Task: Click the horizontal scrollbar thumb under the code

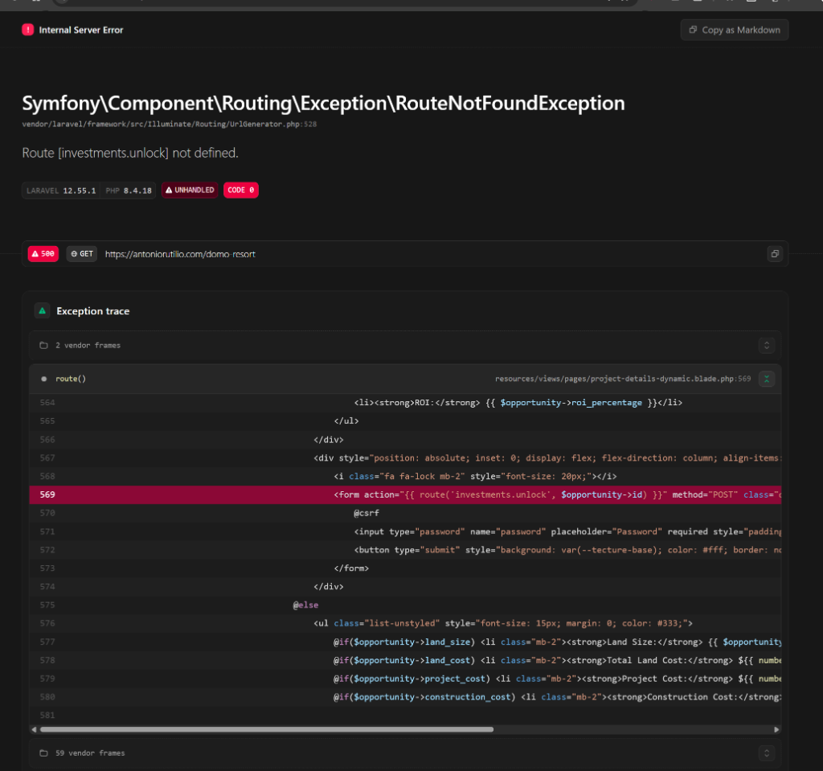Action: pyautogui.click(x=265, y=729)
